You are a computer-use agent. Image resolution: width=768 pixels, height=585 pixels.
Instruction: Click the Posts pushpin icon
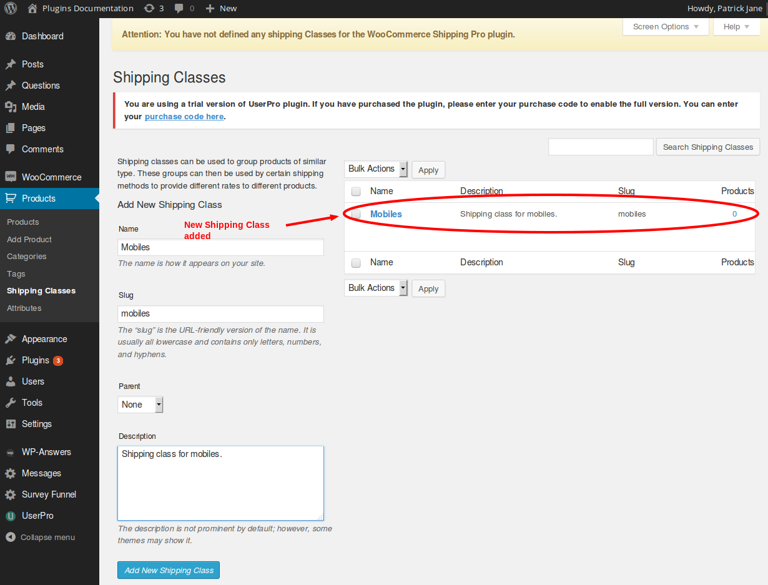click(x=11, y=64)
